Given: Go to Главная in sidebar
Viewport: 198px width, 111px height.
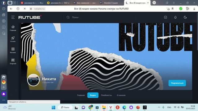Looking at the screenshot, I should (13, 28).
